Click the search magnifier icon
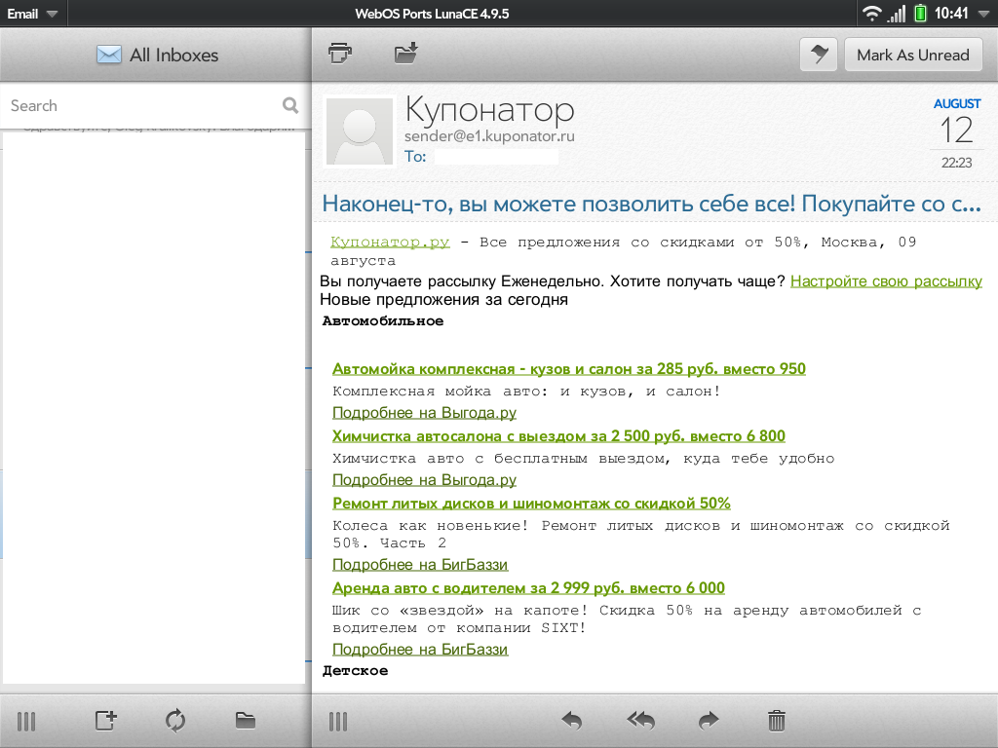The height and width of the screenshot is (748, 998). pos(290,105)
